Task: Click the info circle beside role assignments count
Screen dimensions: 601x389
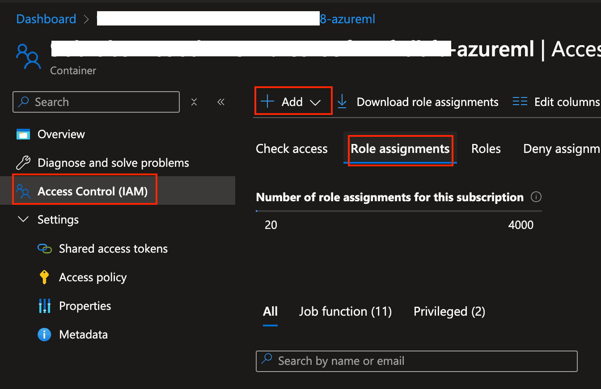Action: 536,197
